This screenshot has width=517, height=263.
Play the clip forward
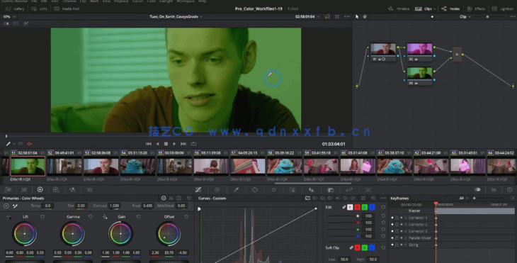pos(174,144)
